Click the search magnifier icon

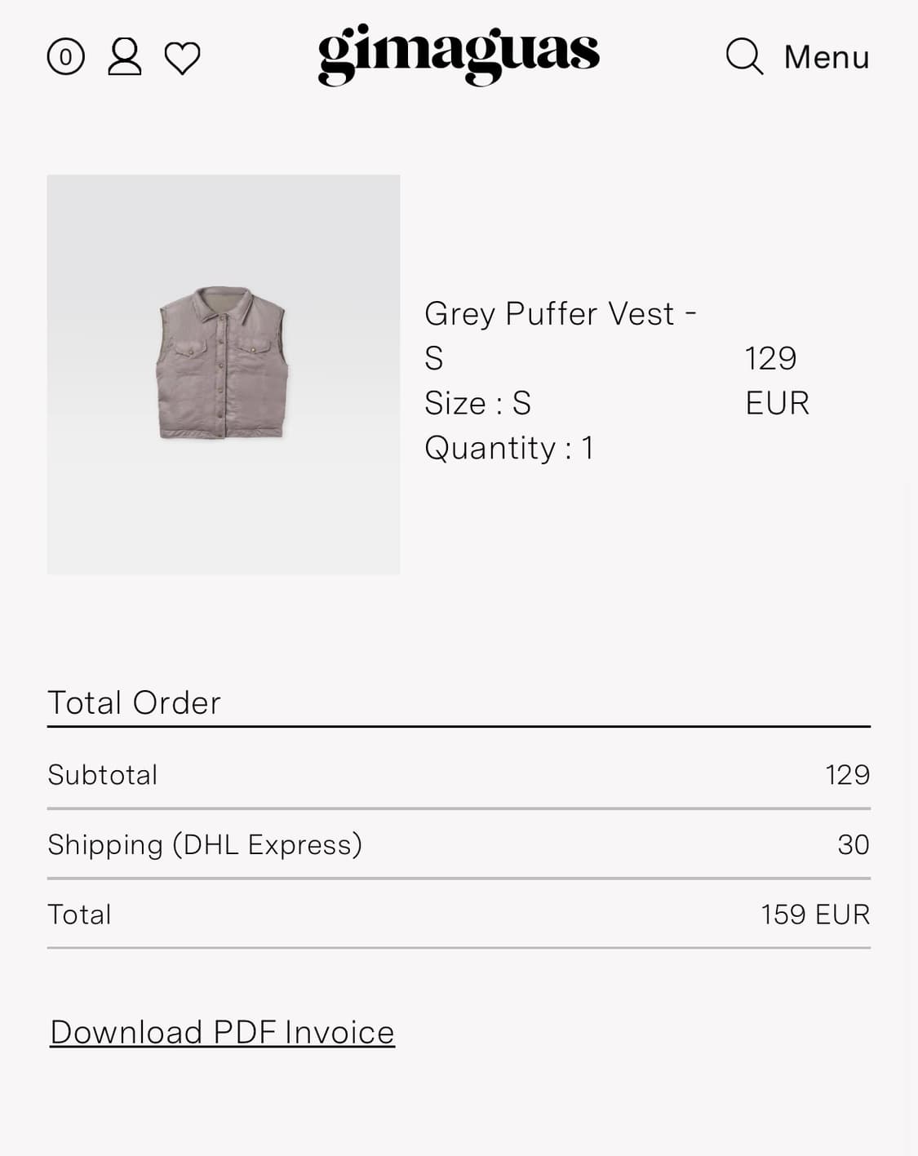pyautogui.click(x=743, y=56)
